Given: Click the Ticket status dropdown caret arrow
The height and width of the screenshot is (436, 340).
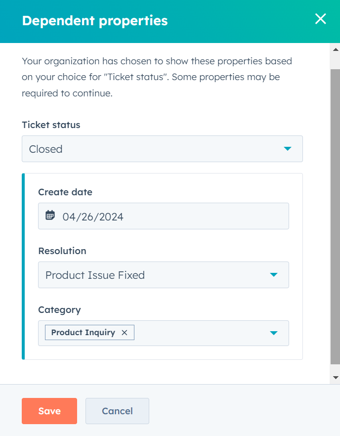Looking at the screenshot, I should point(287,149).
